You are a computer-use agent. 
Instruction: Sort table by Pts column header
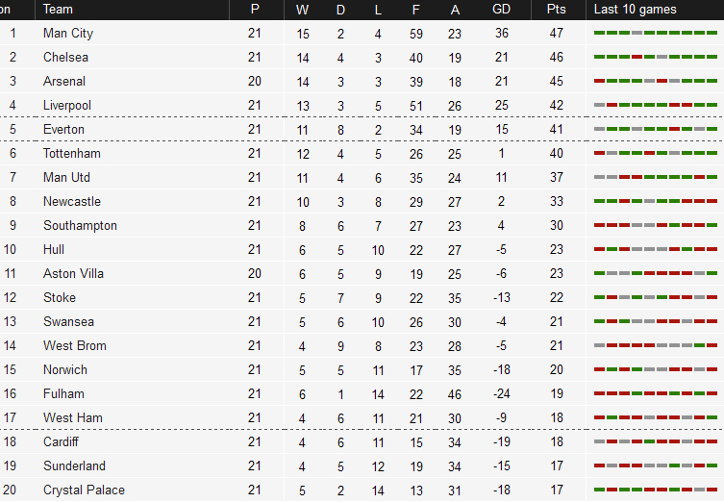coord(557,10)
